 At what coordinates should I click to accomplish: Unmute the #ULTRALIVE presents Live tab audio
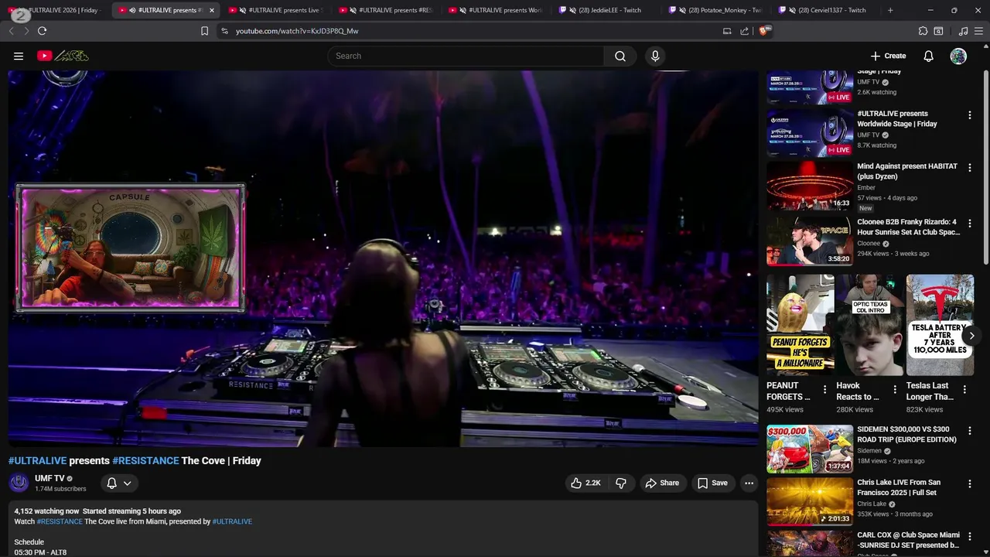tap(243, 10)
